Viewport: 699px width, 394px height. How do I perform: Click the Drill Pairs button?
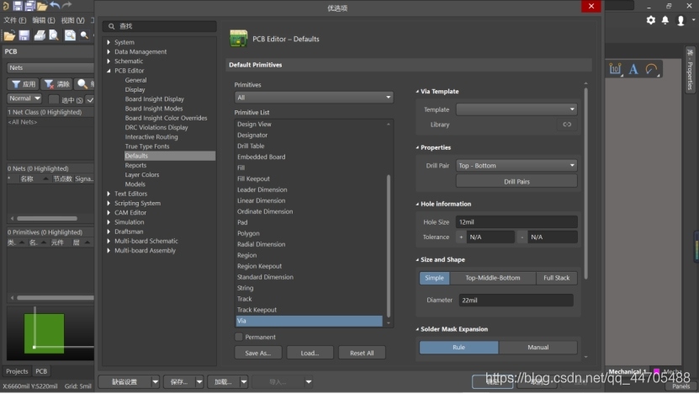click(516, 182)
